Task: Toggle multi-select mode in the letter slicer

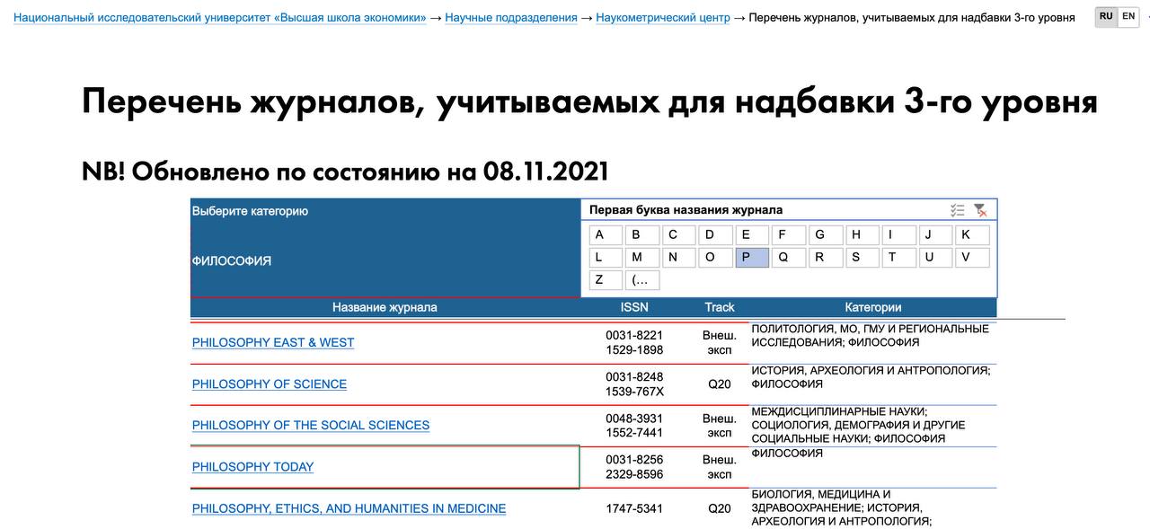Action: point(958,210)
